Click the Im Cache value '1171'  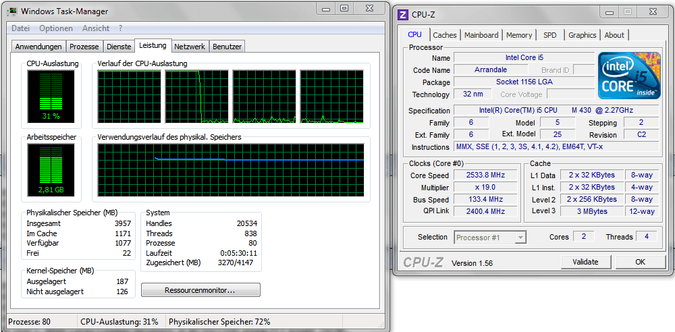(123, 233)
